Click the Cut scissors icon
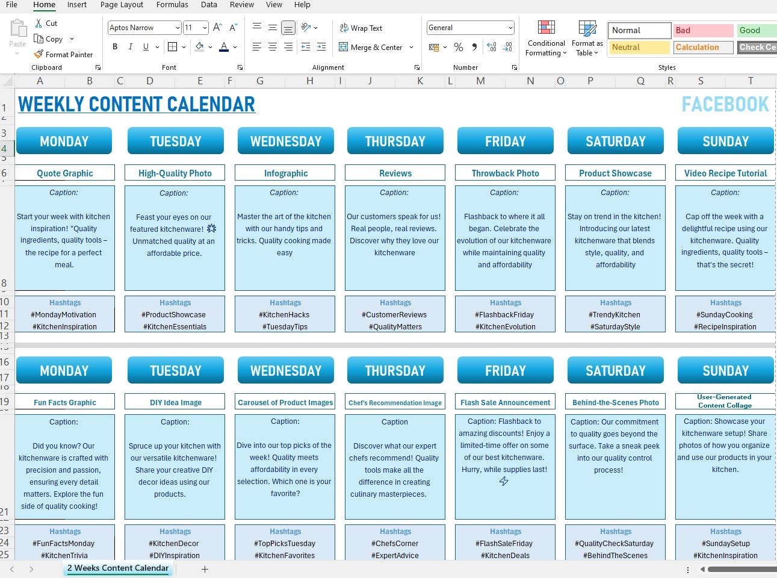Image resolution: width=777 pixels, height=578 pixels. click(39, 23)
